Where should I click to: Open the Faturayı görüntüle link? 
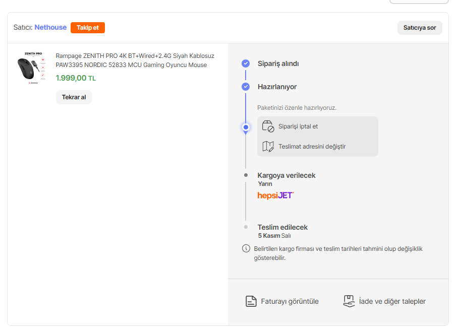(x=290, y=301)
